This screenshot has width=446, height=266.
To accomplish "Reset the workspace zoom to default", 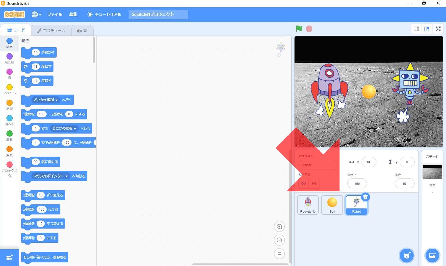I will [x=279, y=254].
